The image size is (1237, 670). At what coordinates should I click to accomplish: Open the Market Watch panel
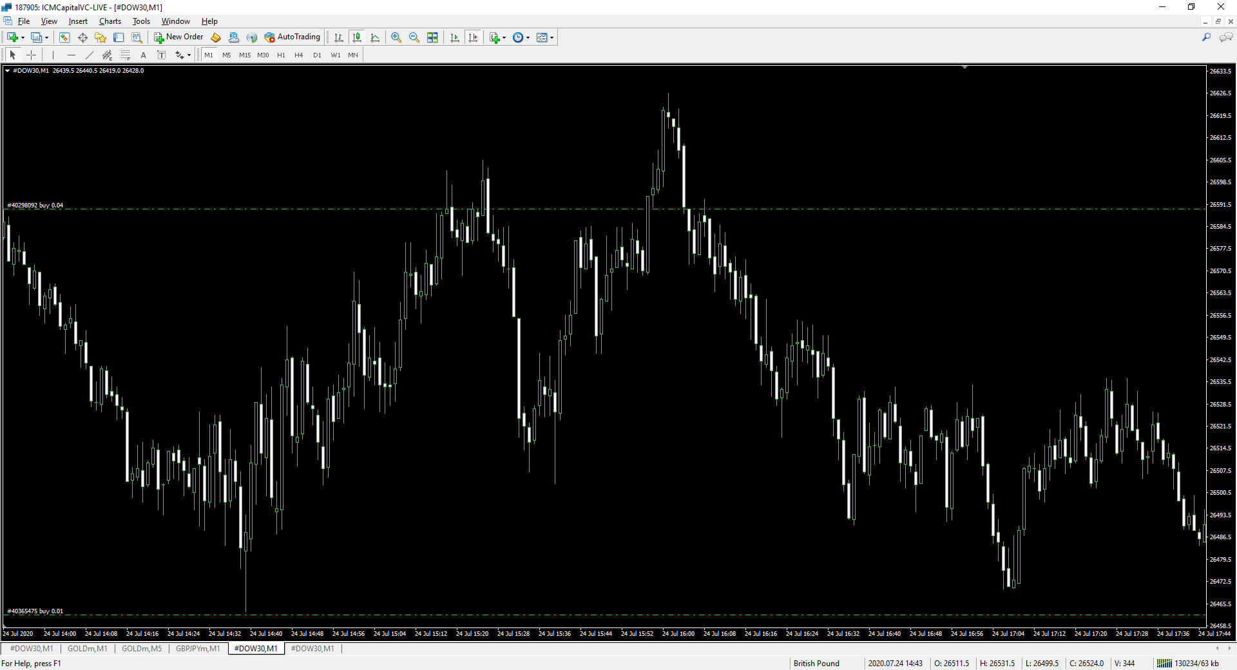[x=64, y=37]
